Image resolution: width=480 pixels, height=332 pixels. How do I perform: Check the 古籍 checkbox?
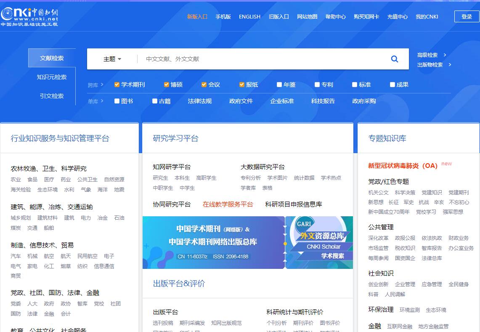(154, 101)
